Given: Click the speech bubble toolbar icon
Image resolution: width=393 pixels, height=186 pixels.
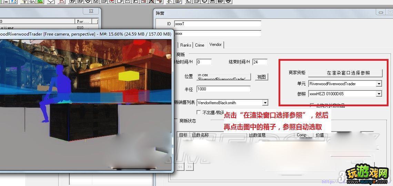Looking at the screenshot, I should [51, 1].
